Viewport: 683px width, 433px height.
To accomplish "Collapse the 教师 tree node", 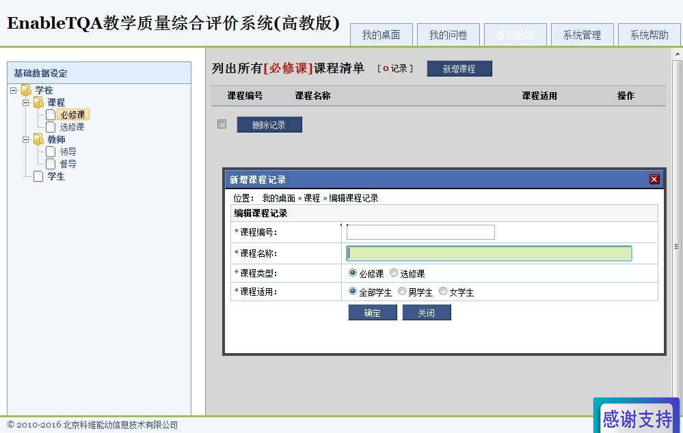I will (26, 140).
